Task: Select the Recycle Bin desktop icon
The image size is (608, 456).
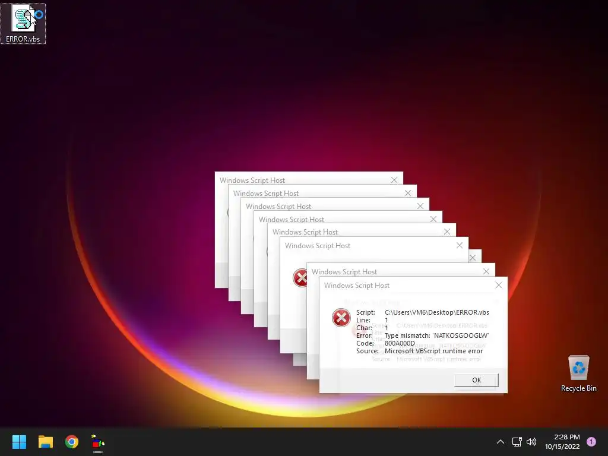Action: pos(578,374)
